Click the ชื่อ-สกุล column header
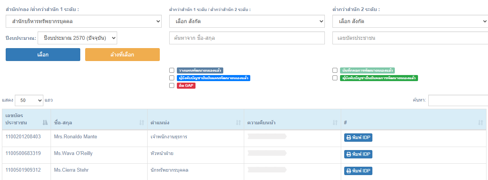The width and height of the screenshot is (488, 180). (x=99, y=119)
